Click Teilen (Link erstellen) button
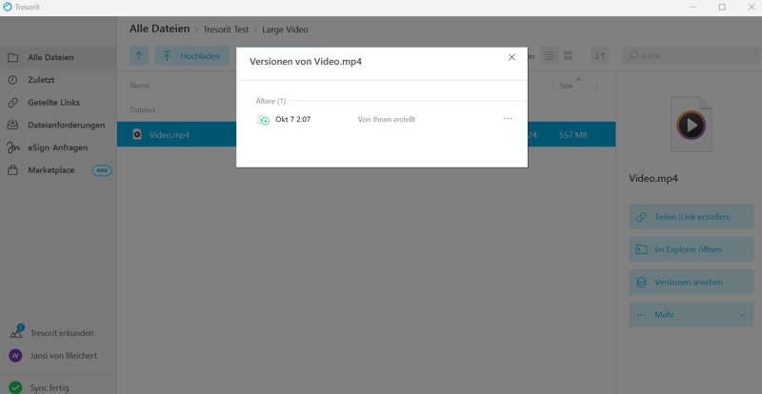The width and height of the screenshot is (762, 394). 692,217
